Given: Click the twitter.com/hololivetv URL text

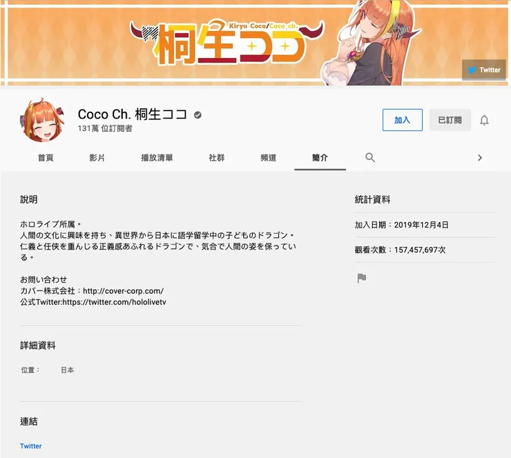Looking at the screenshot, I should (114, 302).
